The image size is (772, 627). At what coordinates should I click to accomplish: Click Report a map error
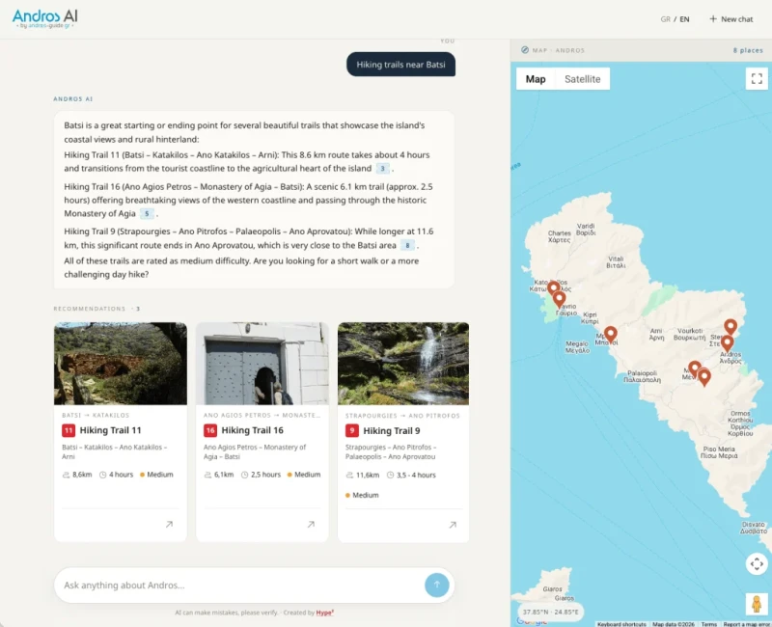click(746, 624)
